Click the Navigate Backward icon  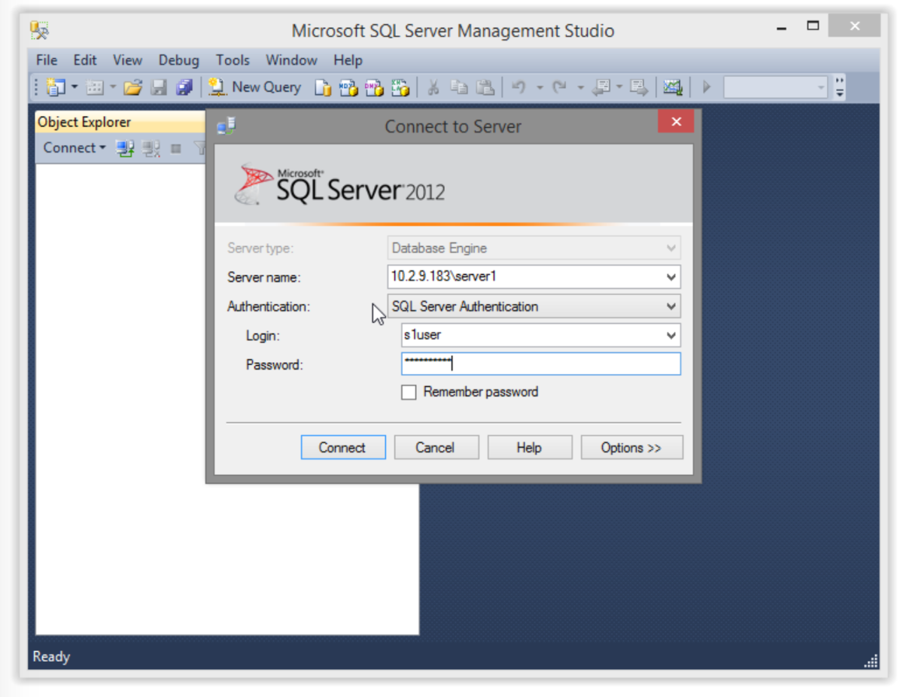pyautogui.click(x=600, y=87)
